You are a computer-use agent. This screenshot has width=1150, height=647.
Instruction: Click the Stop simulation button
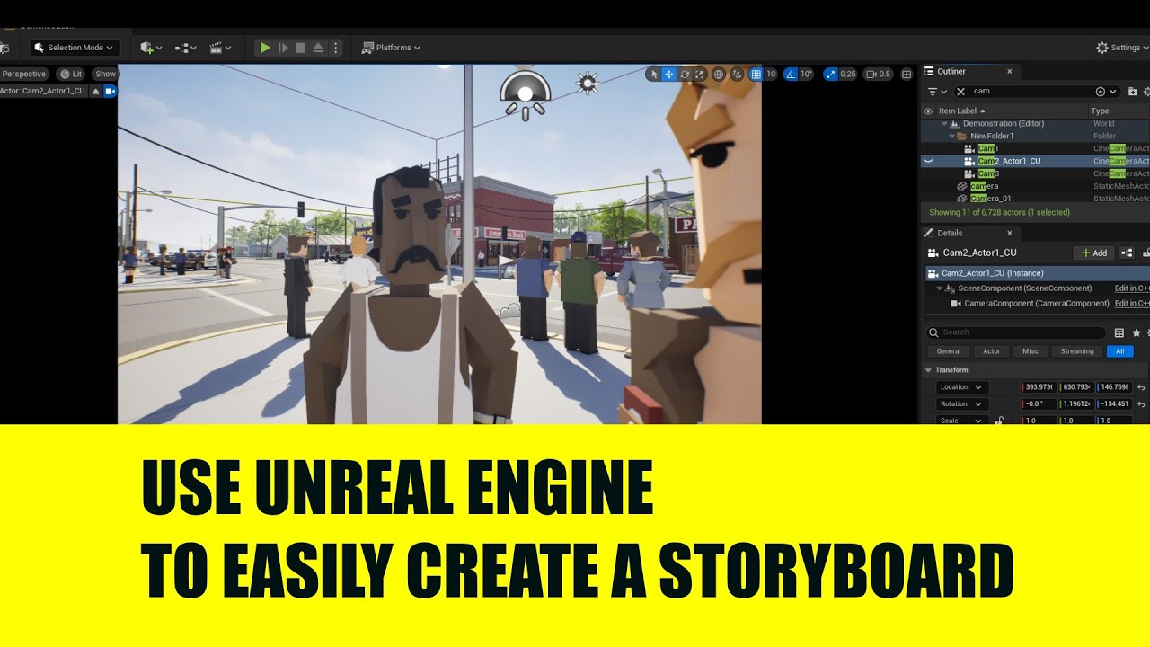click(301, 48)
